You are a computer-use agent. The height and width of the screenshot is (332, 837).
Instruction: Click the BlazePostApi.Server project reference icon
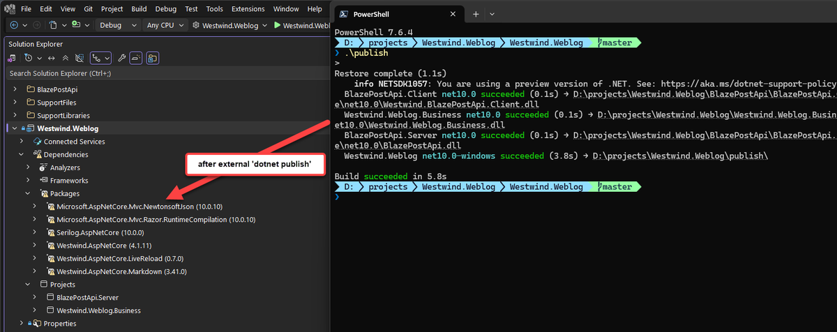tap(50, 297)
